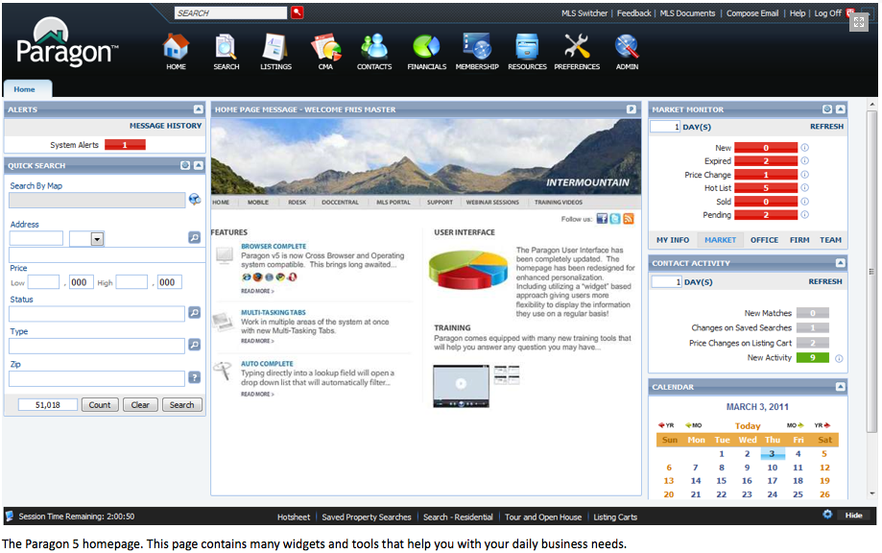The height and width of the screenshot is (553, 882).
Task: Click REFRESH in Contact Activity
Action: (825, 281)
